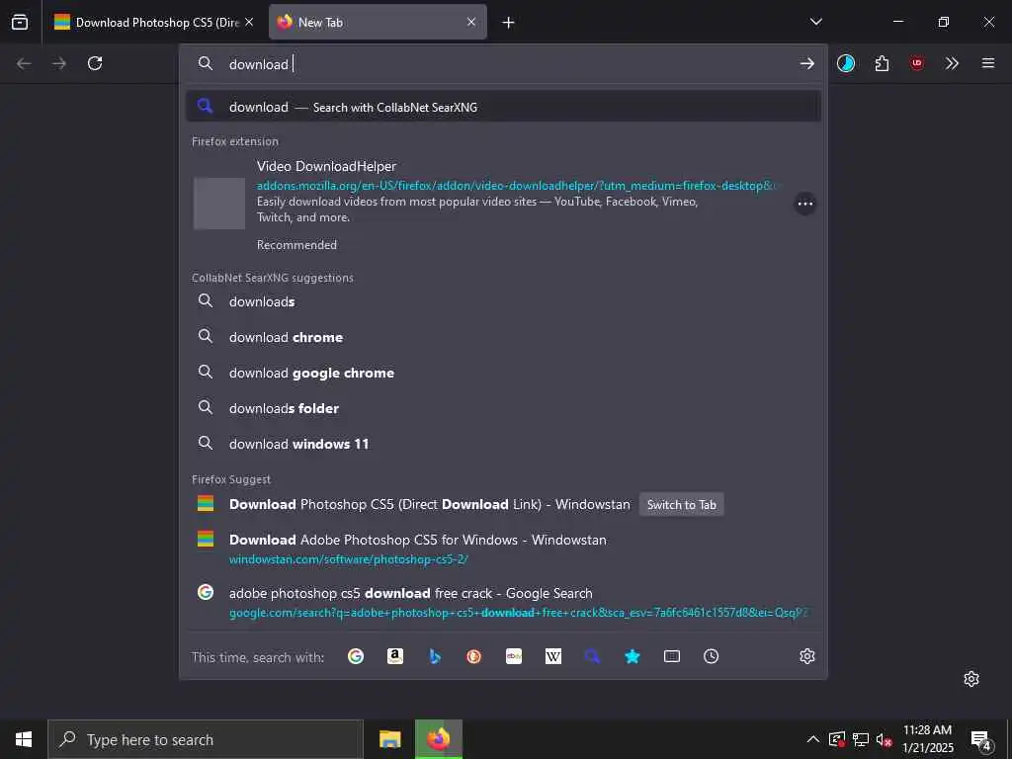
Task: Click the Video DownloadHelper thumbnail
Action: (219, 204)
